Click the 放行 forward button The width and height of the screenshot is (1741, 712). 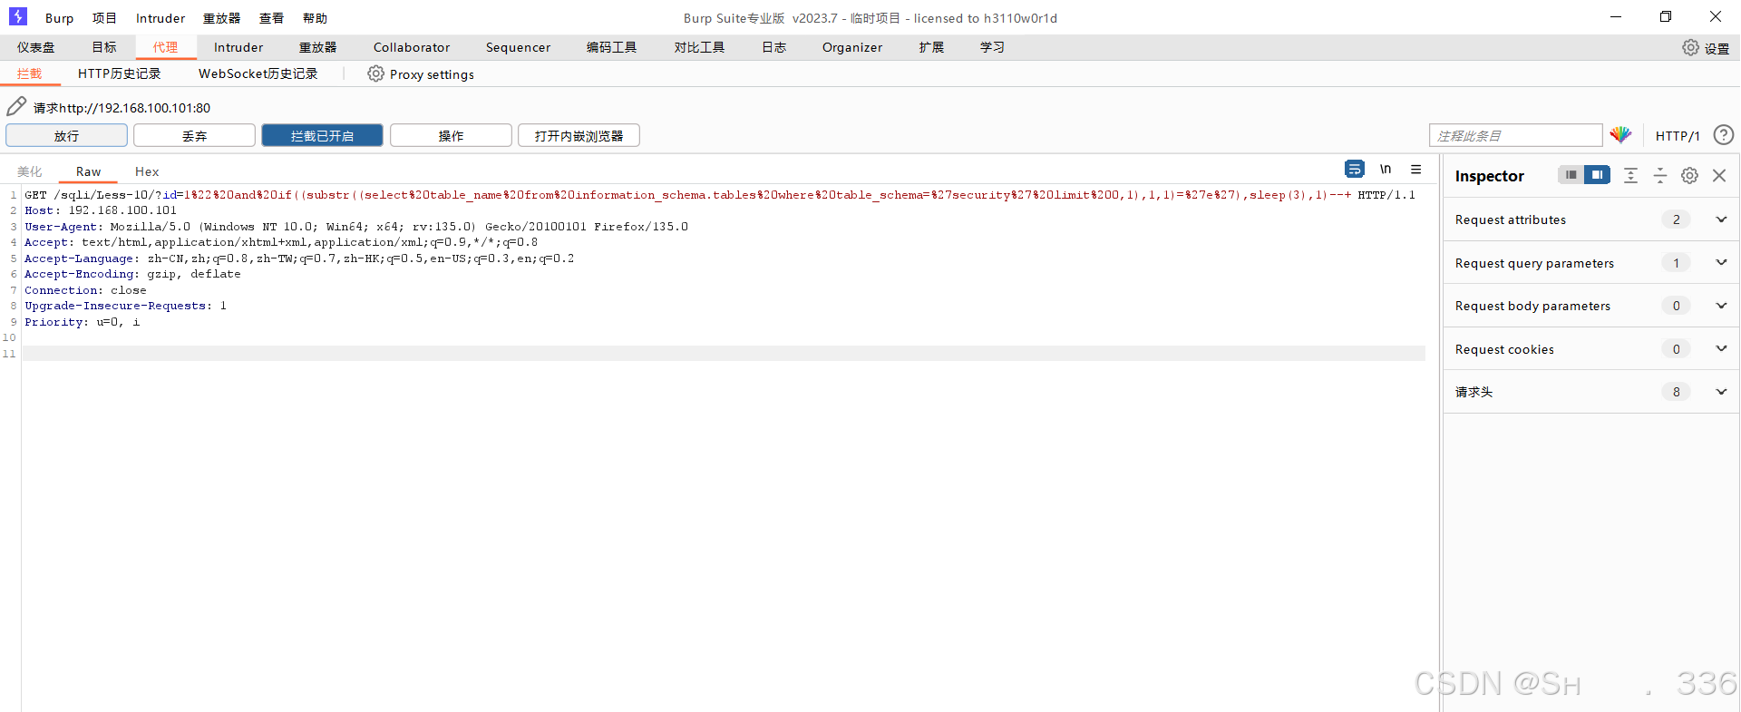click(x=66, y=135)
